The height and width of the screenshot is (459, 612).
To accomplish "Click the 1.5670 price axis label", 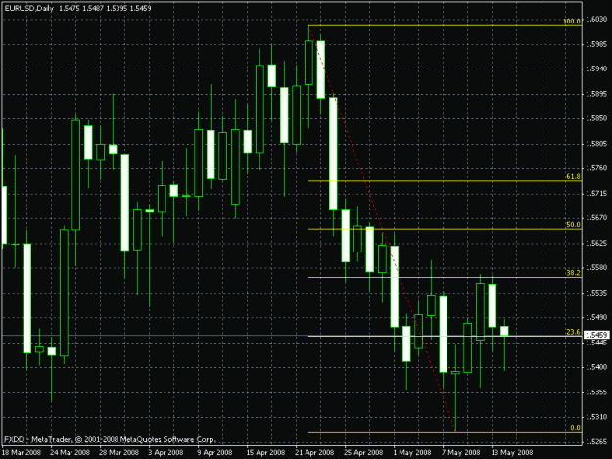I will coord(596,217).
